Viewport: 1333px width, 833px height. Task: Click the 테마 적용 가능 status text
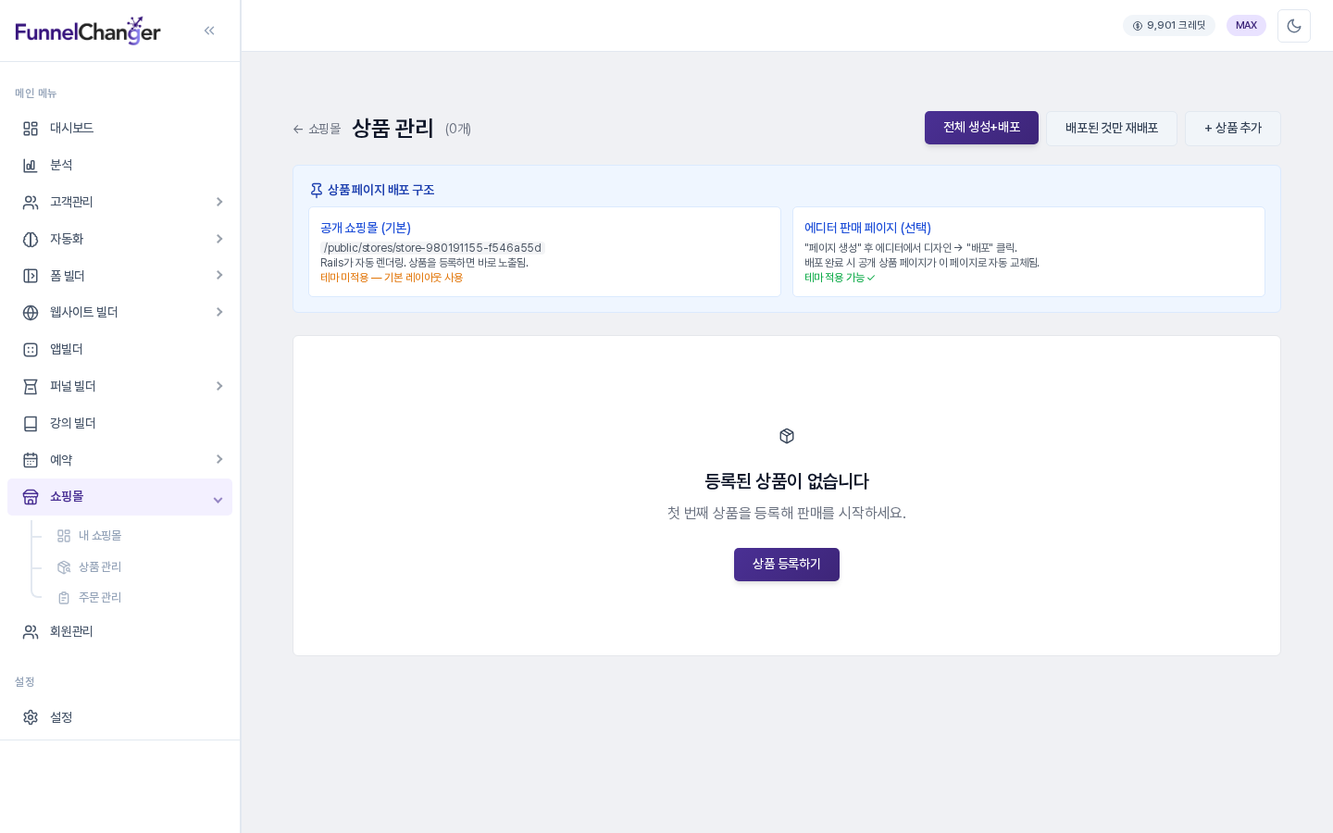click(x=840, y=278)
